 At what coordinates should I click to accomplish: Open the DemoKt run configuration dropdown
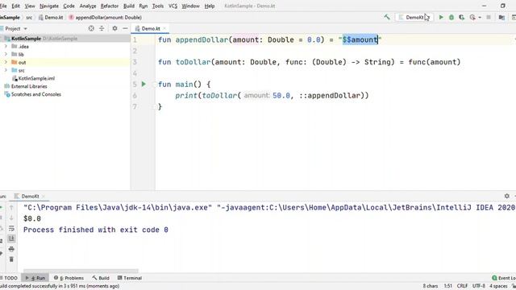click(x=414, y=17)
